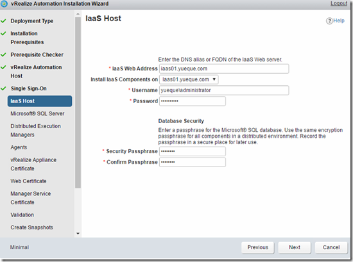Image resolution: width=353 pixels, height=262 pixels.
Task: Focus the IaaS Web Address field
Action: pos(224,69)
